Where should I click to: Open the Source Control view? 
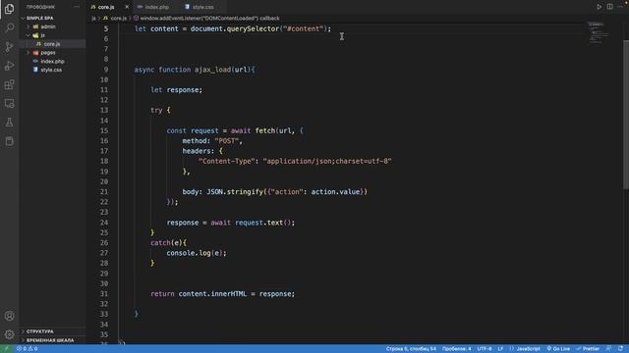[x=9, y=46]
